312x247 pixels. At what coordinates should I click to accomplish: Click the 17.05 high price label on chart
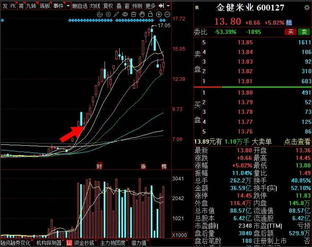tap(164, 26)
